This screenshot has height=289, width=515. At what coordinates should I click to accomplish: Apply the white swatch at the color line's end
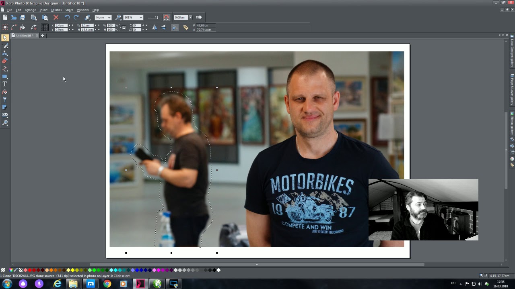point(219,270)
